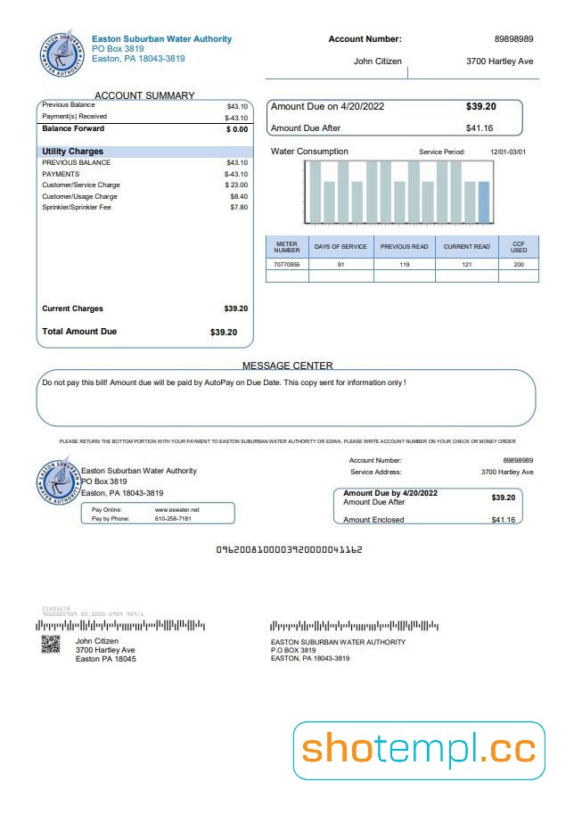Image resolution: width=574 pixels, height=814 pixels.
Task: Click account number 89898989 at top right
Action: point(513,39)
